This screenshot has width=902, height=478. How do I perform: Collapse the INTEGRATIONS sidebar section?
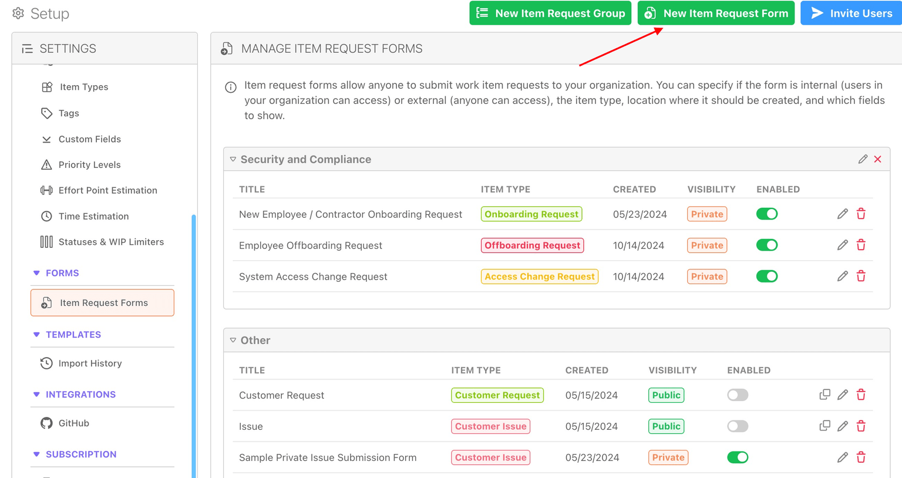tap(36, 395)
